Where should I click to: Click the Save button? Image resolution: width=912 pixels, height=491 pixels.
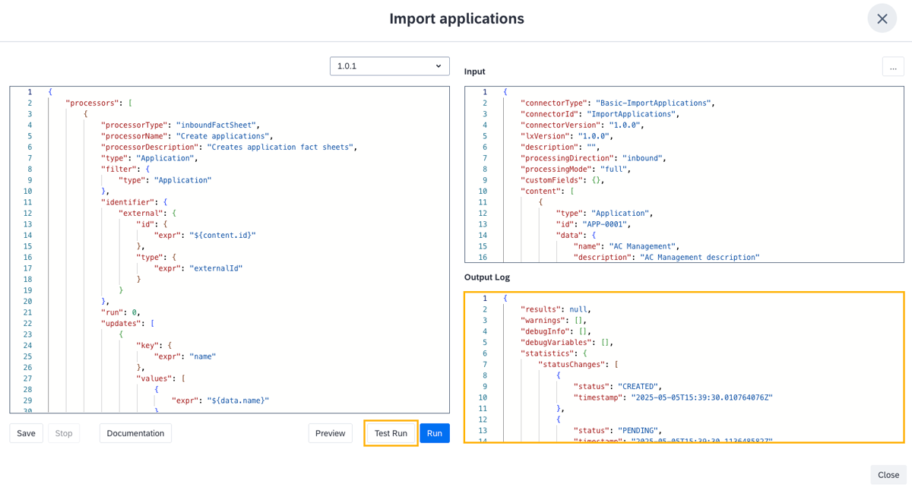(x=26, y=433)
